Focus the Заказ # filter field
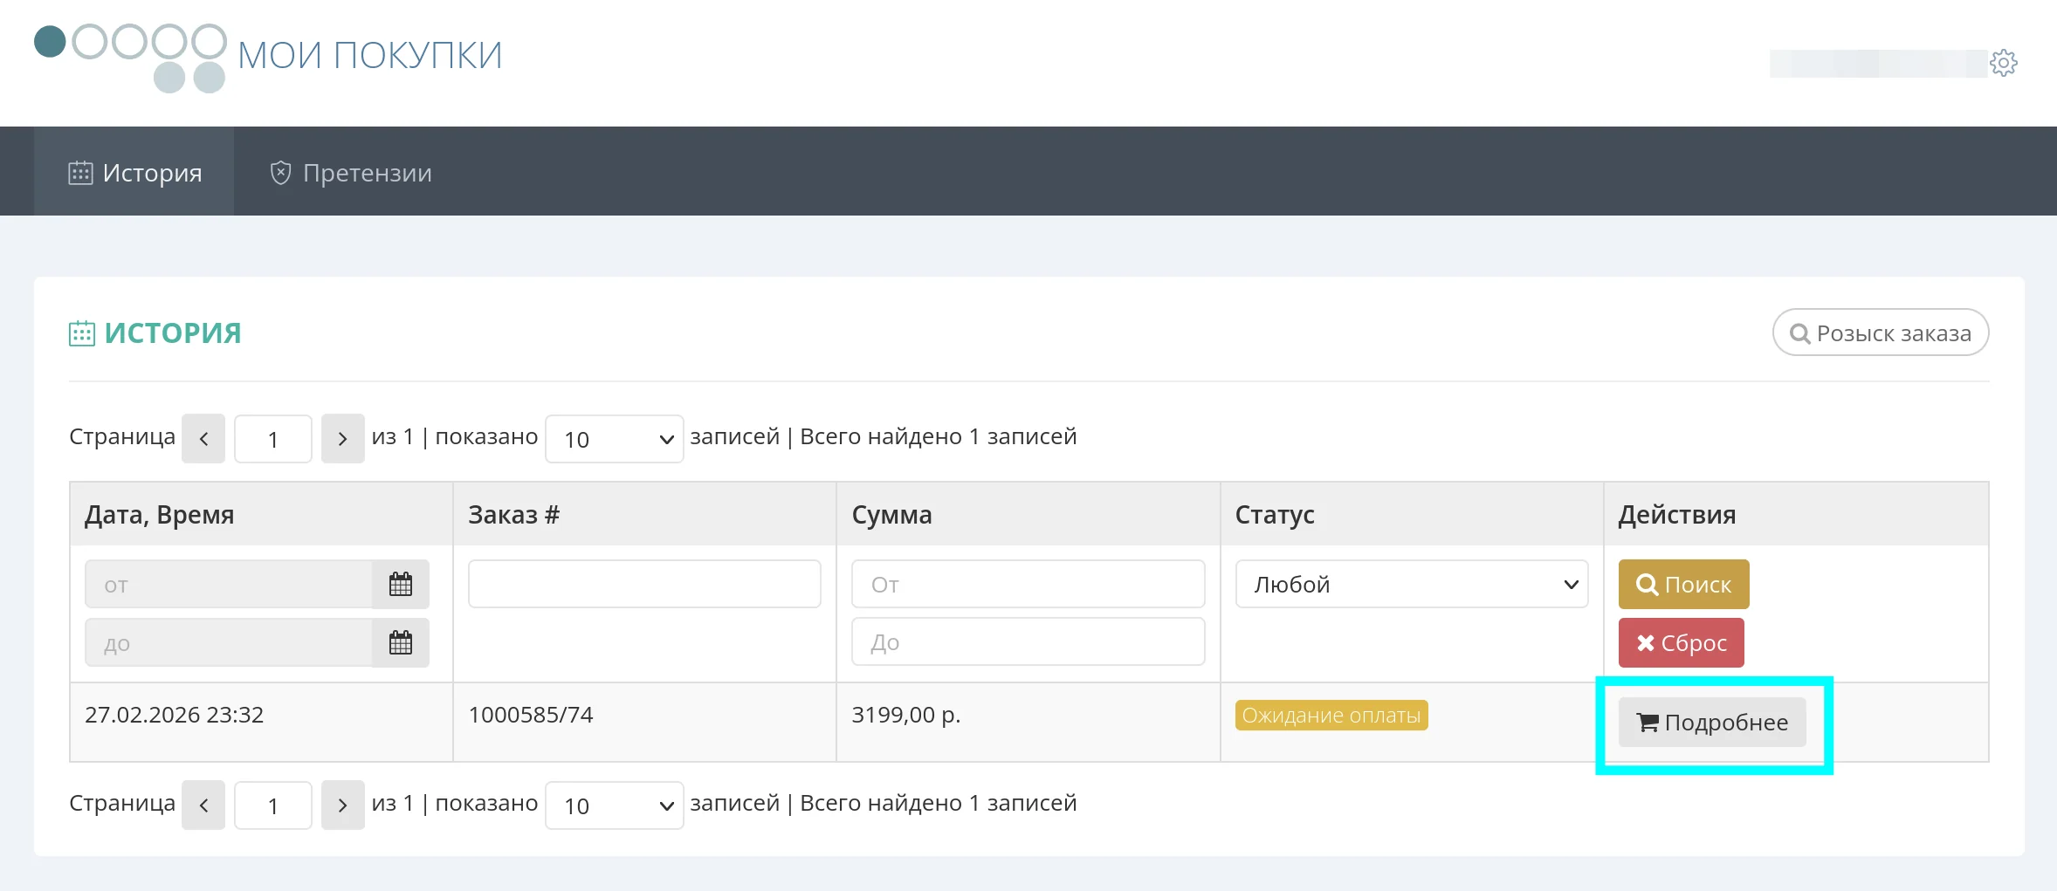 (x=644, y=584)
